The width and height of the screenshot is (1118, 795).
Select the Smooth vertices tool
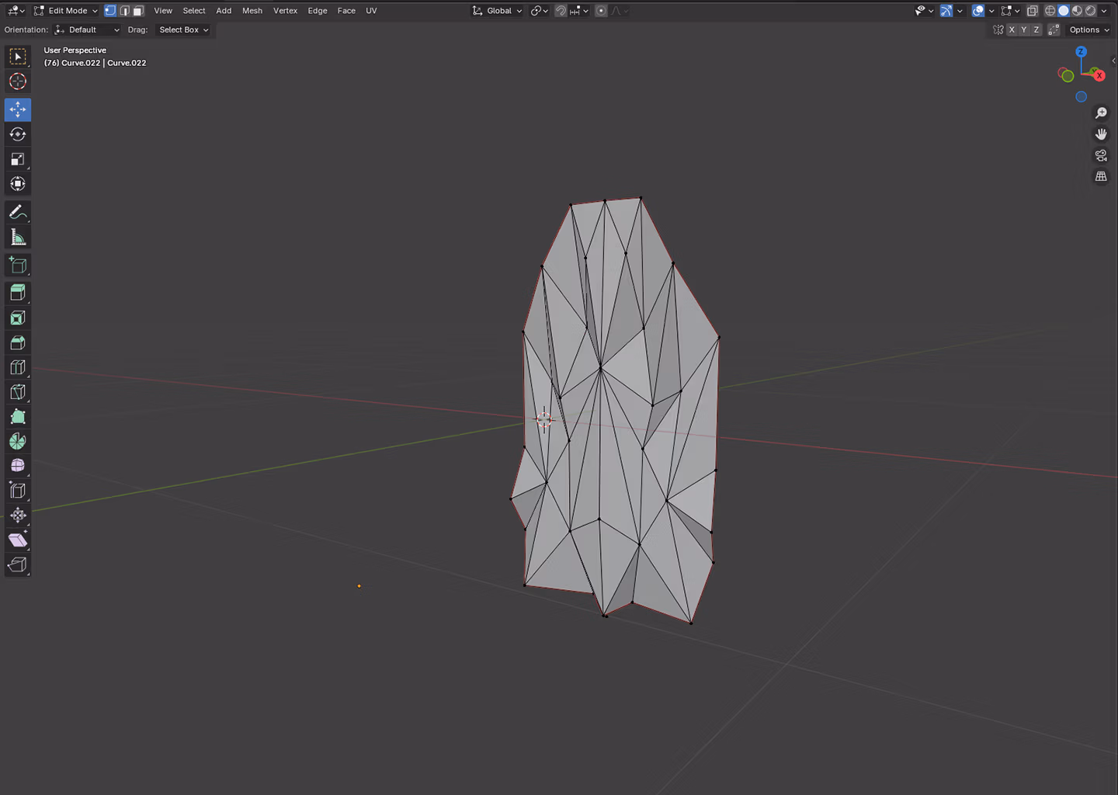(x=18, y=466)
